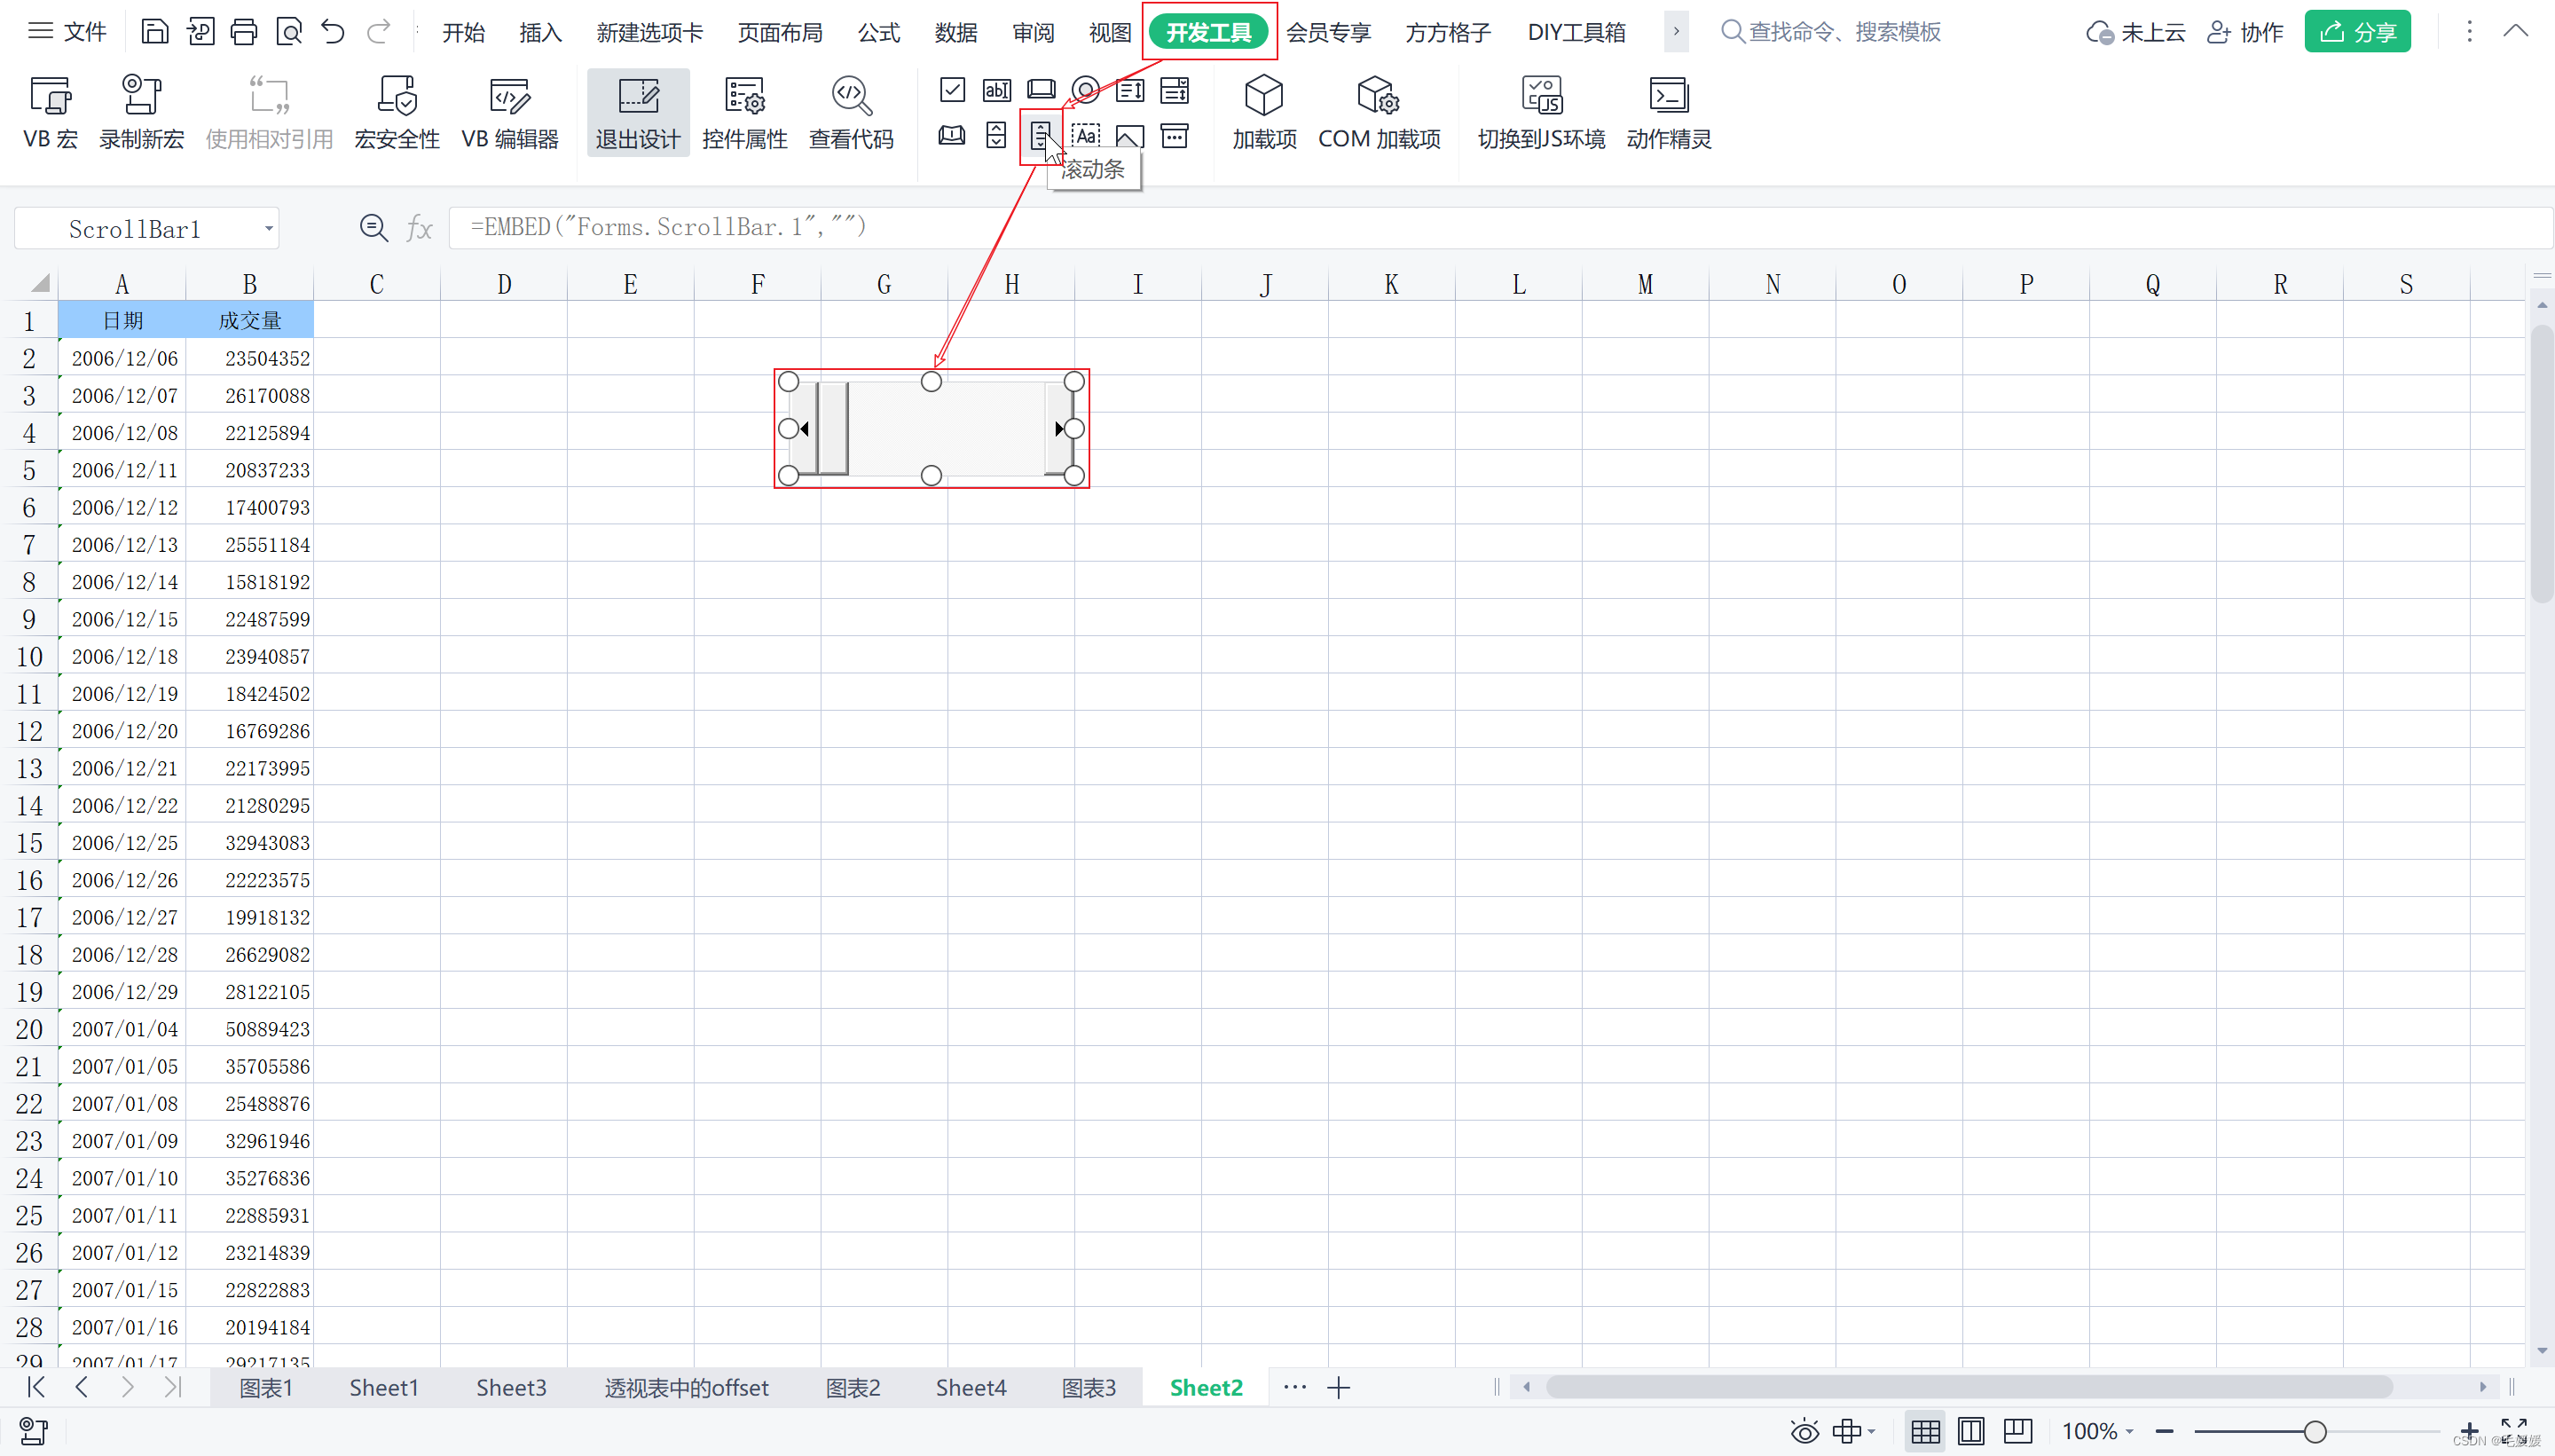
Task: Switch to the 开发工具 ribbon tab
Action: pos(1208,32)
